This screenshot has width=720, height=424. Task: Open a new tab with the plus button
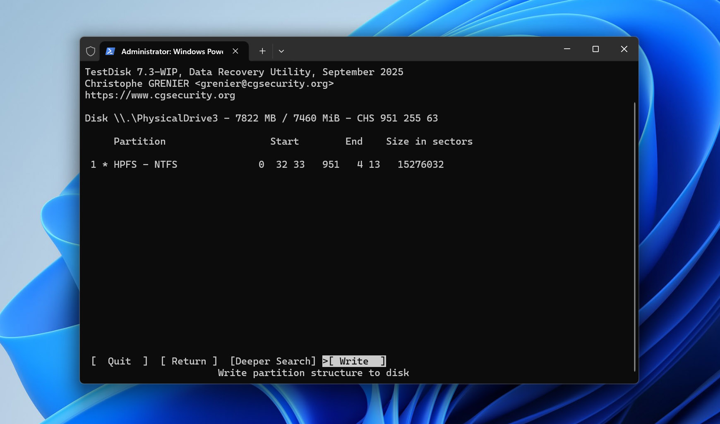point(262,51)
